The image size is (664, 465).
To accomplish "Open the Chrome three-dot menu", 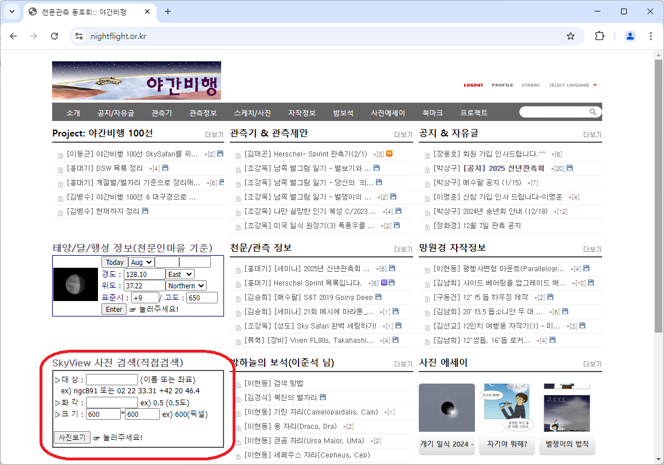I will point(650,36).
